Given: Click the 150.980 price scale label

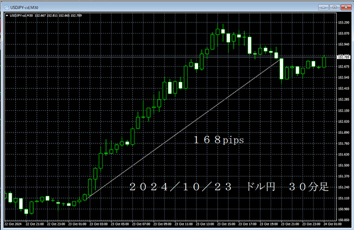Looking at the screenshot, I should click(x=344, y=209).
